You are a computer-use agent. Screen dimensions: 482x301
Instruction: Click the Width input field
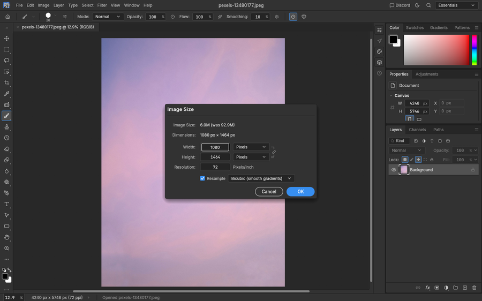coord(215,147)
